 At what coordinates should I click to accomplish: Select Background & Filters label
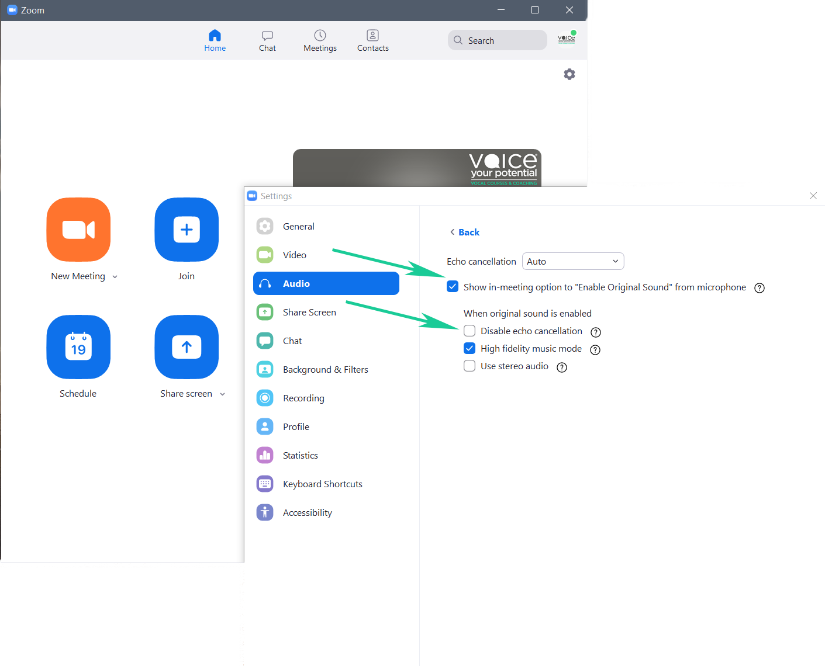(326, 369)
